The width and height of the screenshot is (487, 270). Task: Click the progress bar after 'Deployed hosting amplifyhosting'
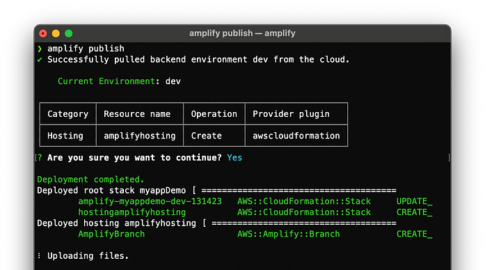point(304,223)
